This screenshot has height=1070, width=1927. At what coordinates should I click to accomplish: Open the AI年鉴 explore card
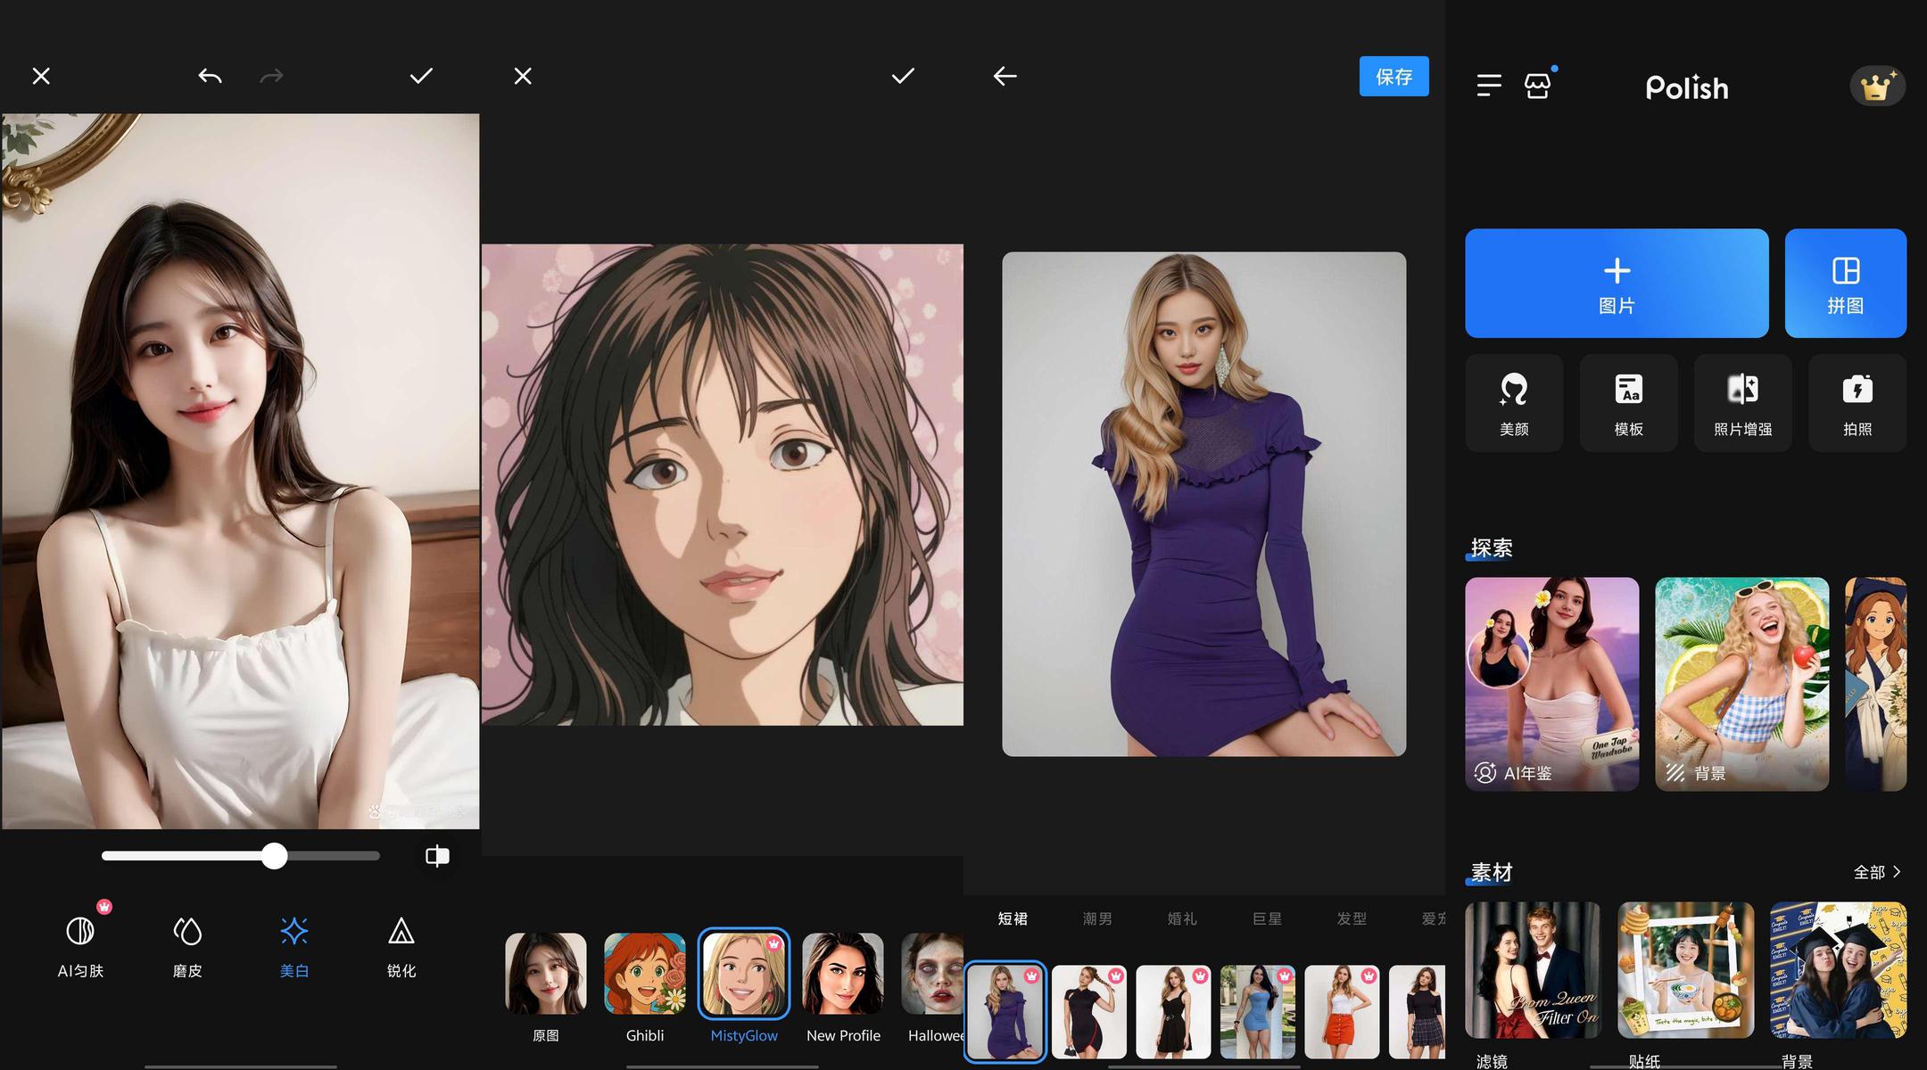1551,684
